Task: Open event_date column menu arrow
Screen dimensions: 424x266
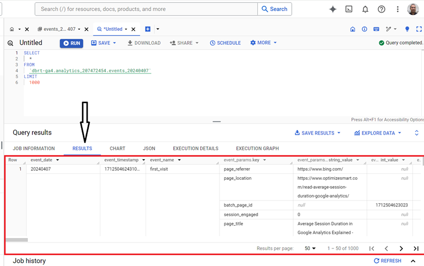Action: pyautogui.click(x=57, y=160)
